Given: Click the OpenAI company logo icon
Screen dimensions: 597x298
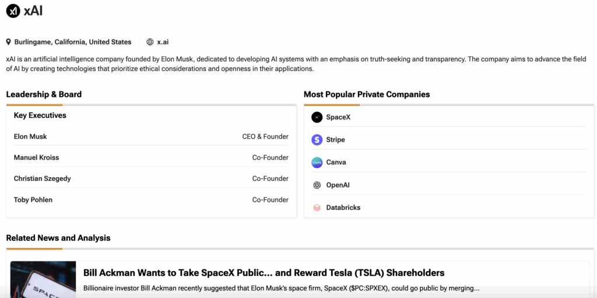Looking at the screenshot, I should coord(317,185).
